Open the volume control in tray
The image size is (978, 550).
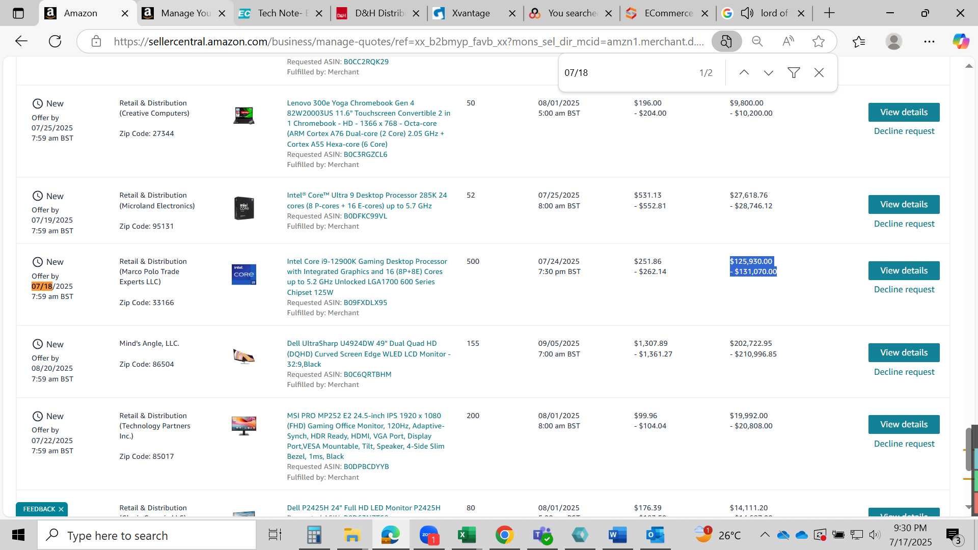(875, 535)
